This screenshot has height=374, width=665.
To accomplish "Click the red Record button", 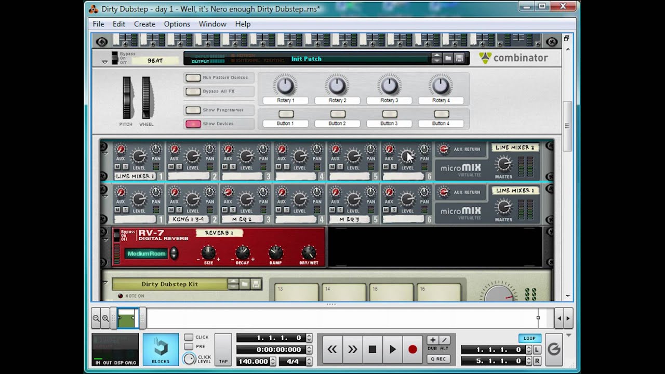I will tap(413, 350).
